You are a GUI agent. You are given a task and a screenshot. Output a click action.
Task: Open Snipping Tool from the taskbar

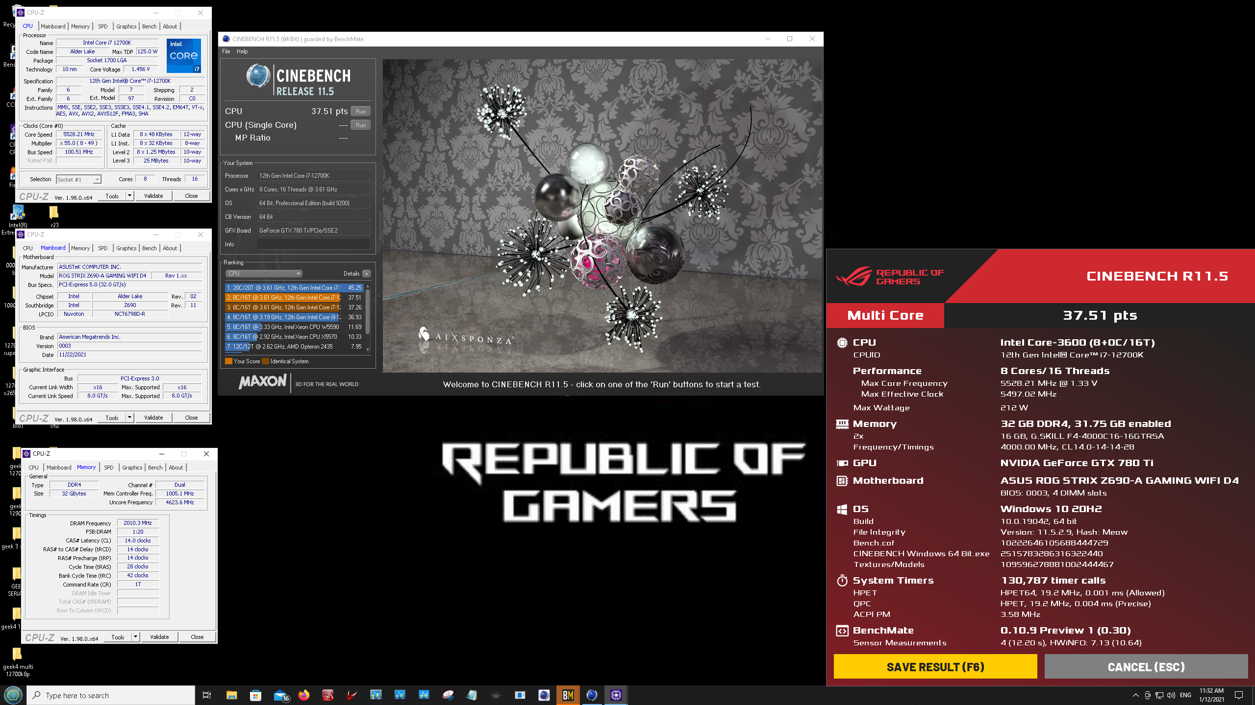coord(448,695)
